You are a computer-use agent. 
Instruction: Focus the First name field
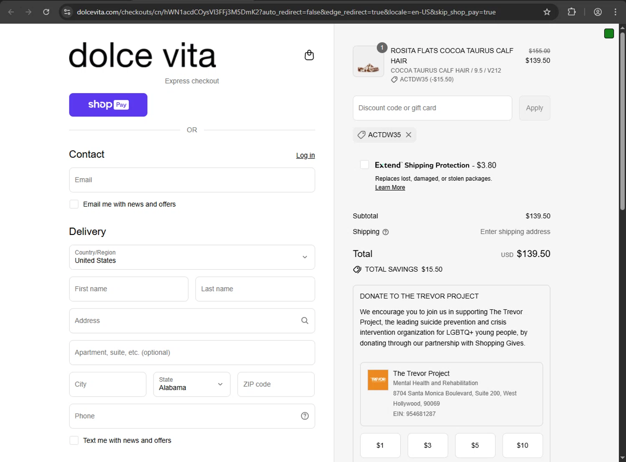tap(129, 289)
